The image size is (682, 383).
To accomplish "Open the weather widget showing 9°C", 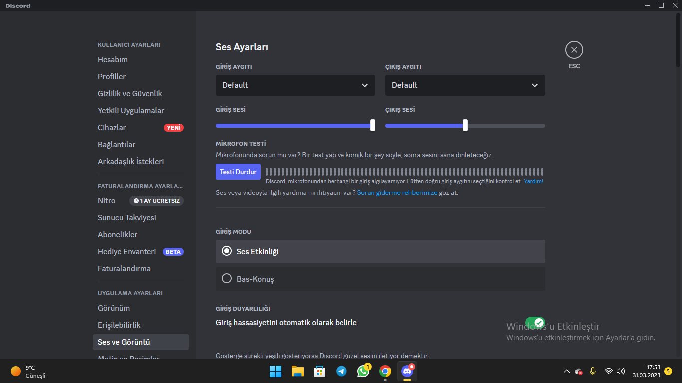I will point(29,371).
